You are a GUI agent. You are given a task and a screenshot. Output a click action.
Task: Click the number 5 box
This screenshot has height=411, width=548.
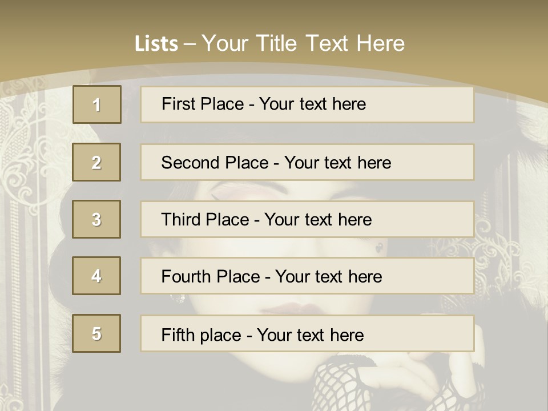pos(96,333)
